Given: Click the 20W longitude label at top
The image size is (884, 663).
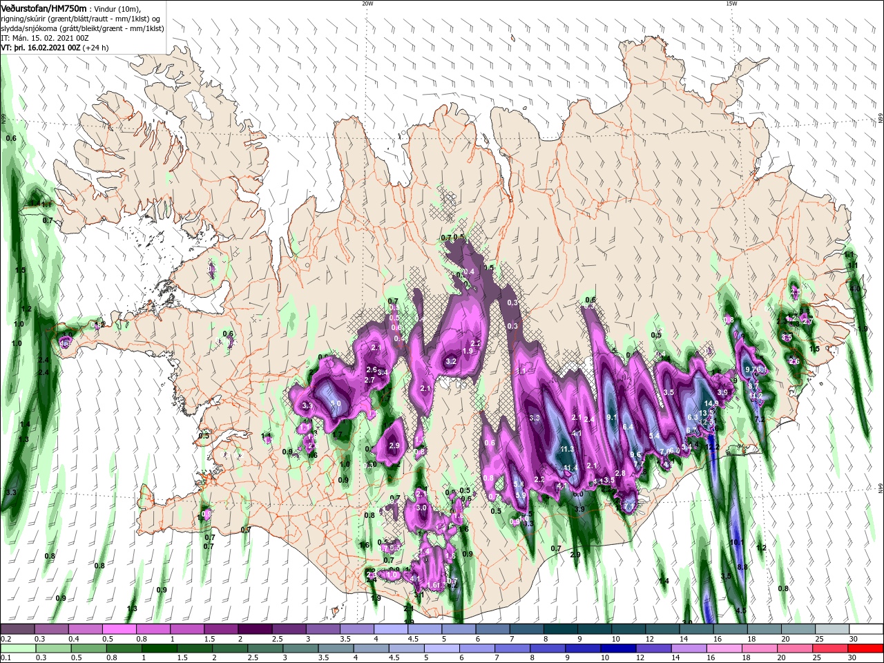Looking at the screenshot, I should point(367,3).
